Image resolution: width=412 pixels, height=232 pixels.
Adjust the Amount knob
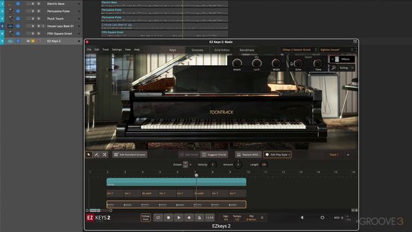pyautogui.click(x=238, y=165)
